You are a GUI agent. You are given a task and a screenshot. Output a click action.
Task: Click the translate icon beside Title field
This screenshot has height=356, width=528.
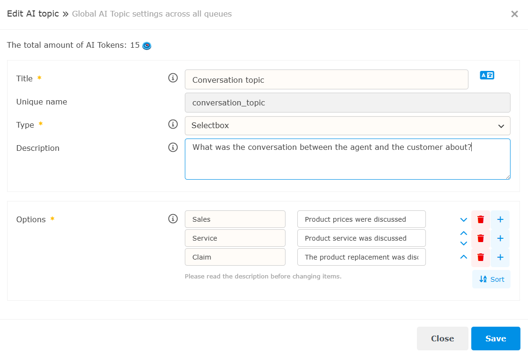coord(487,75)
